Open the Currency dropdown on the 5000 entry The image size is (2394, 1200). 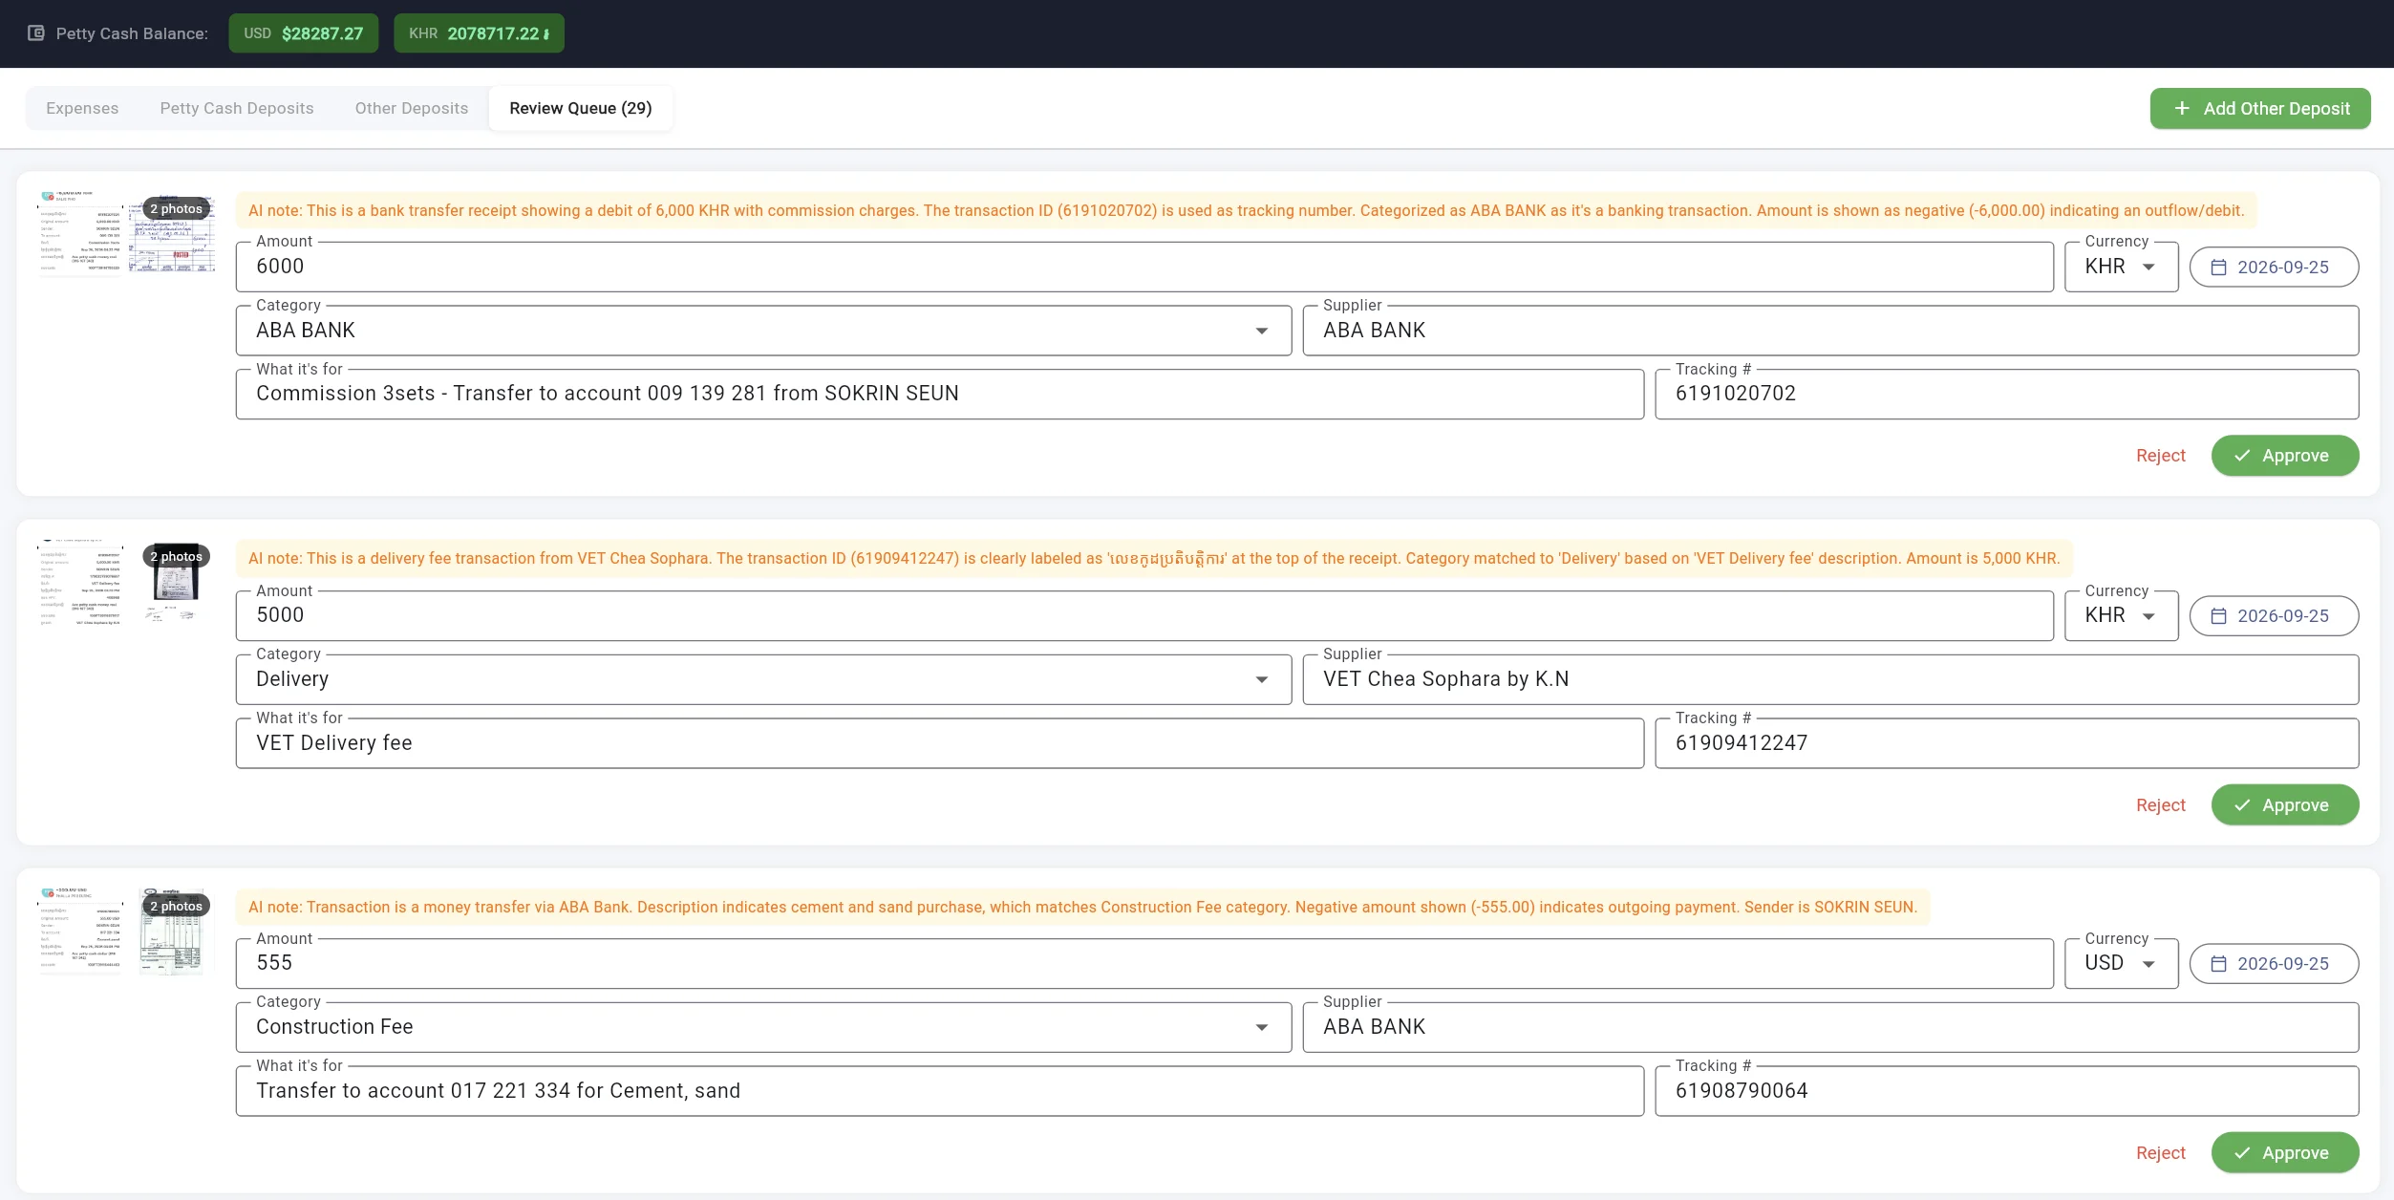coord(2121,615)
